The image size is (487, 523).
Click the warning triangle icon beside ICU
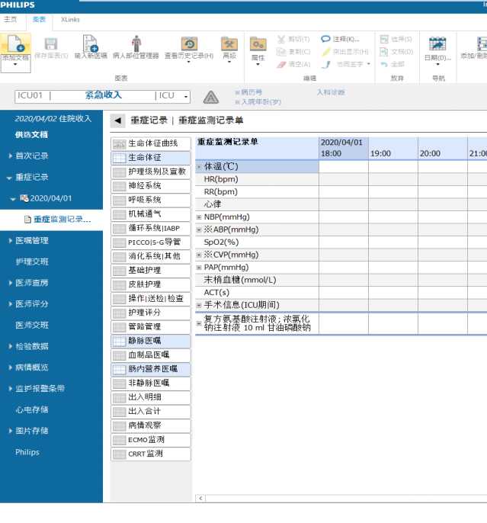click(211, 97)
